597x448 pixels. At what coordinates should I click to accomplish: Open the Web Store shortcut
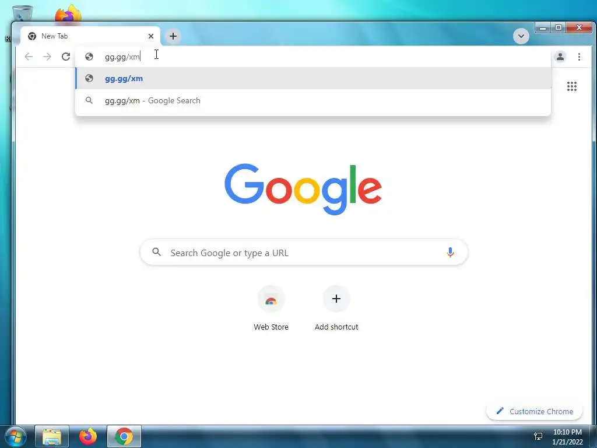(271, 309)
